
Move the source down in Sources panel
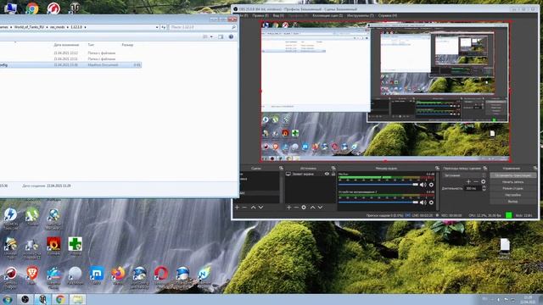pos(320,207)
